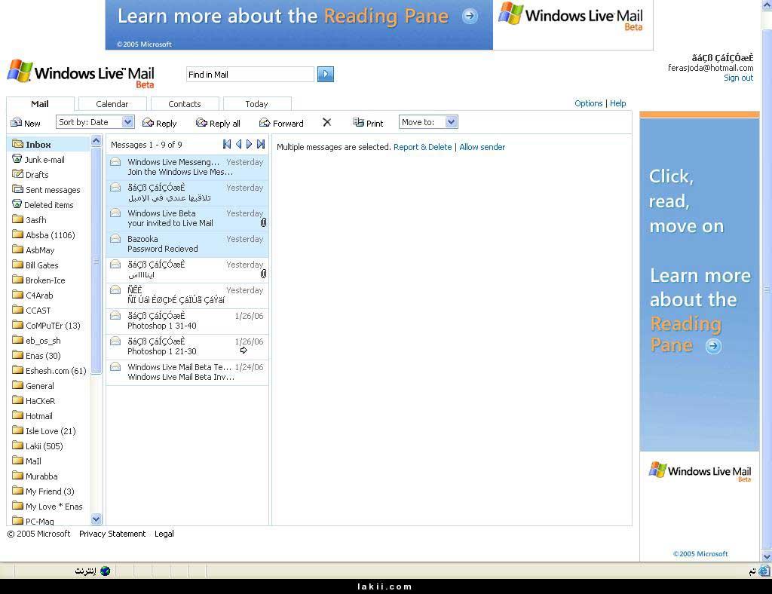Select the Password Recieved message from Bazooka
This screenshot has width=772, height=594.
188,244
